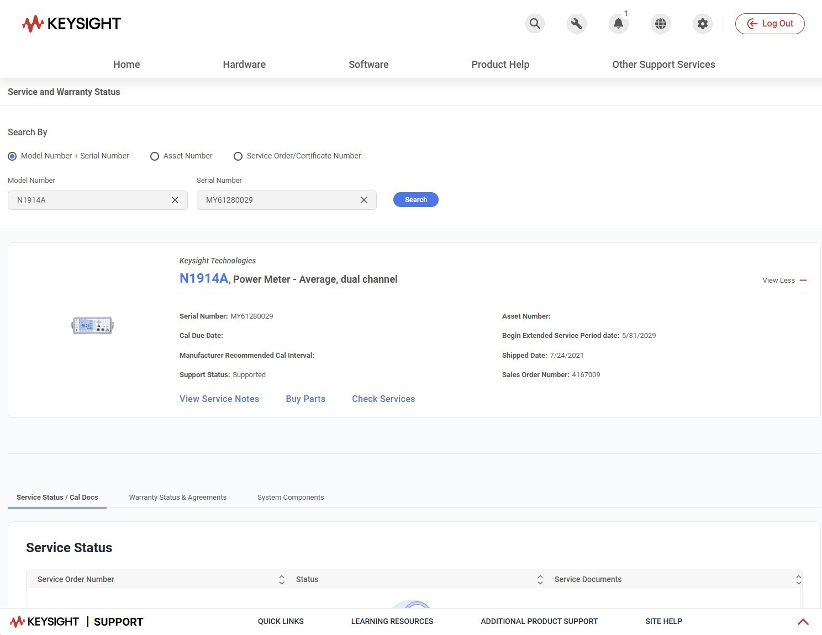Open the Other Support Services menu
This screenshot has height=635, width=822.
[x=663, y=65]
